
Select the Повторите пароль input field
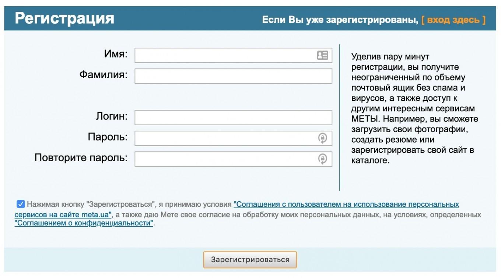tap(225, 159)
